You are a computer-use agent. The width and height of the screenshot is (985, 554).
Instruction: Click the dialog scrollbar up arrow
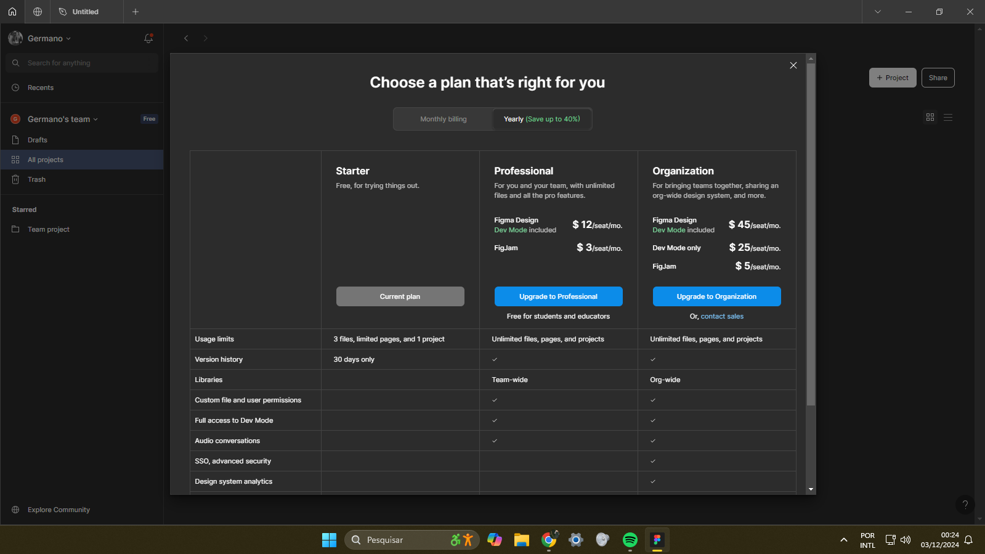click(x=811, y=59)
